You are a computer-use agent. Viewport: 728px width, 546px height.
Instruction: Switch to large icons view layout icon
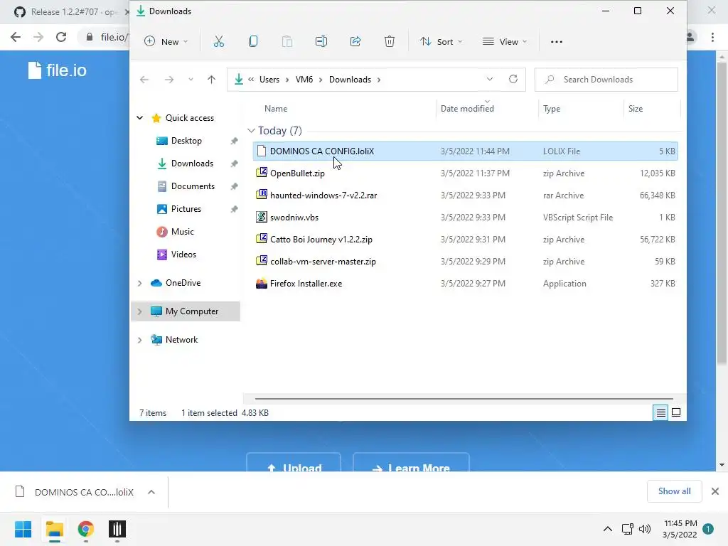point(676,412)
